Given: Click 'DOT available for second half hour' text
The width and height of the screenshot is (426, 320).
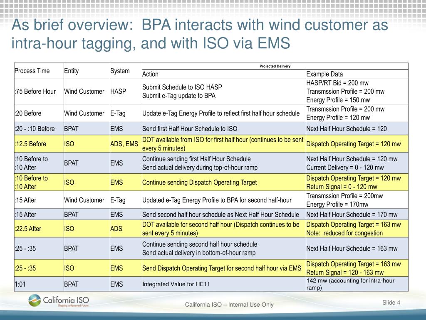Looking at the screenshot, I should tap(187, 225).
